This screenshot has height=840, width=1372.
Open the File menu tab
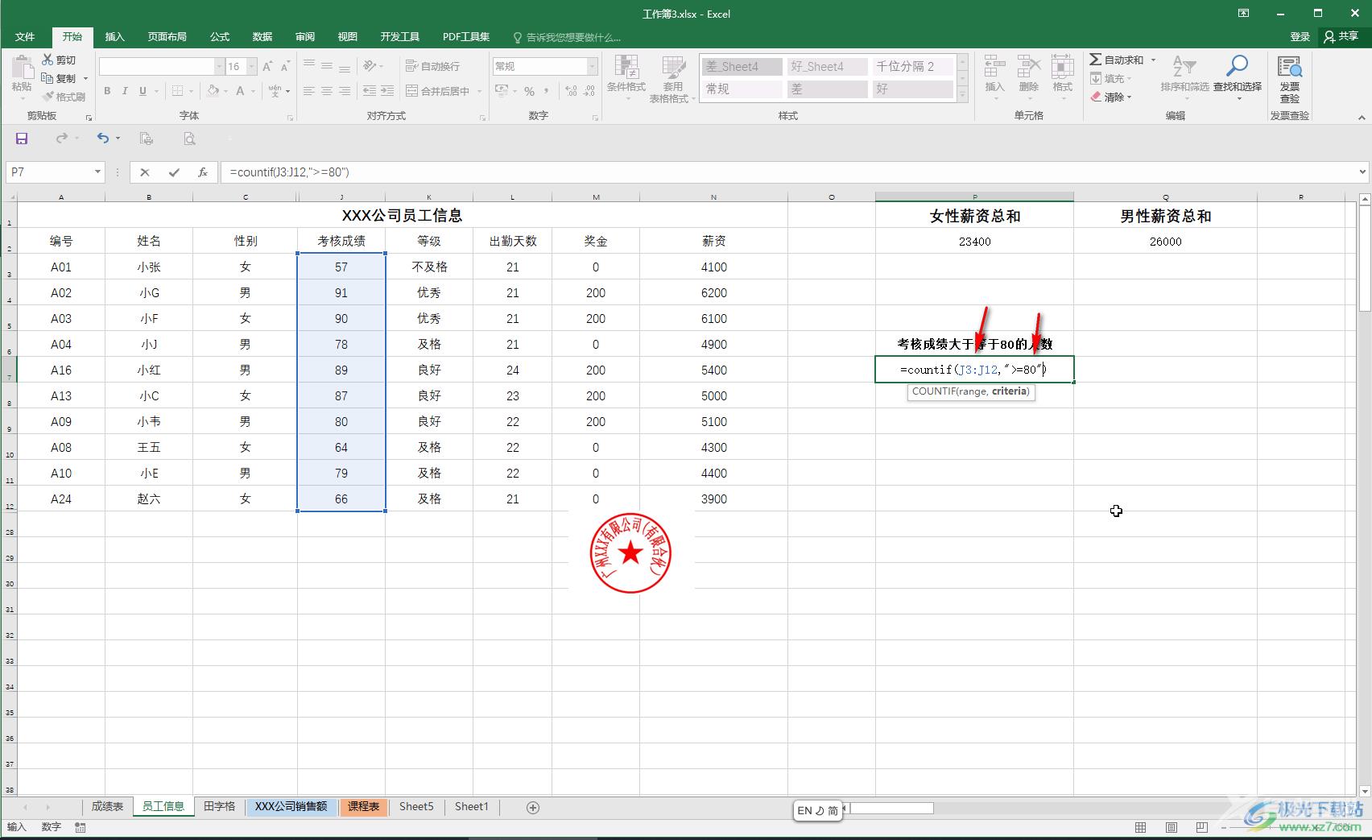click(25, 36)
